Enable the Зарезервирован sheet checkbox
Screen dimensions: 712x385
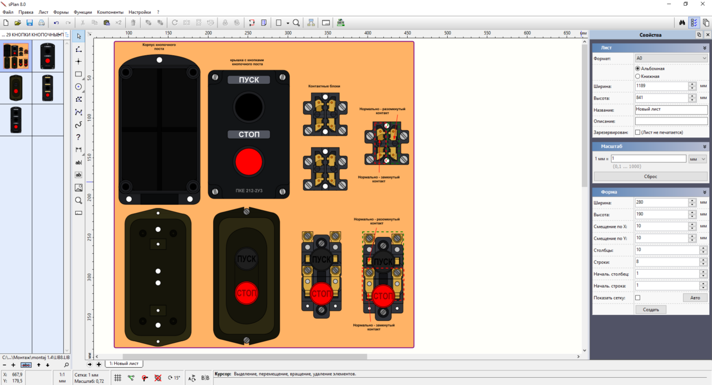637,132
